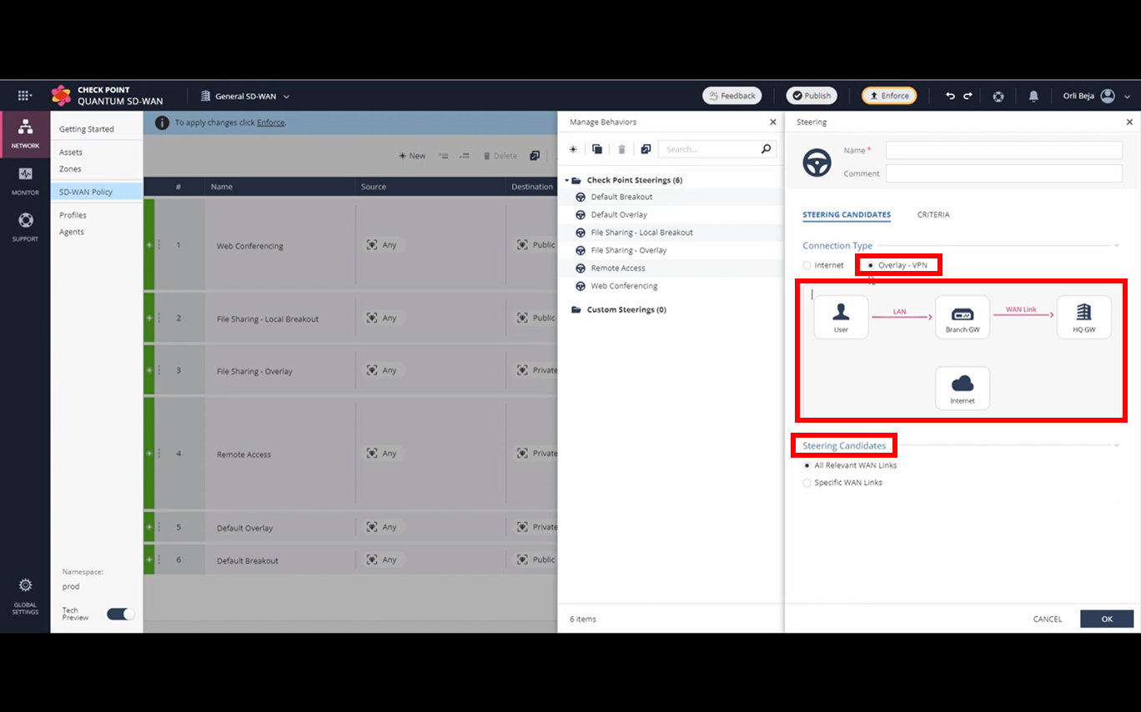Focus the steering Comment field
Viewport: 1141px width, 712px height.
tap(1004, 173)
